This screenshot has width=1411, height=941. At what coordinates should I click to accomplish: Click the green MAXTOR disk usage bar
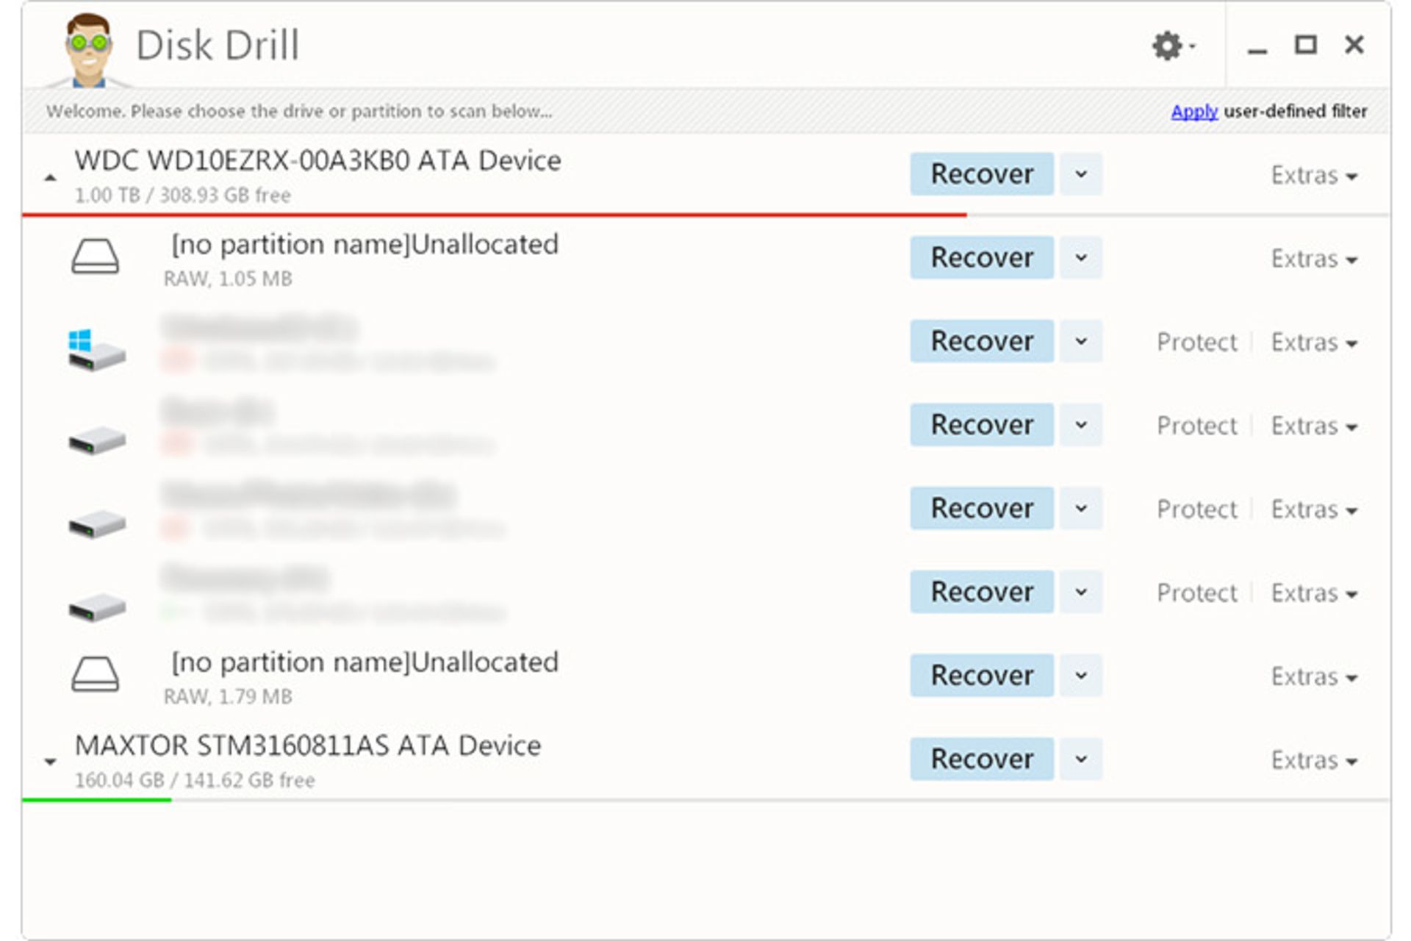[97, 799]
